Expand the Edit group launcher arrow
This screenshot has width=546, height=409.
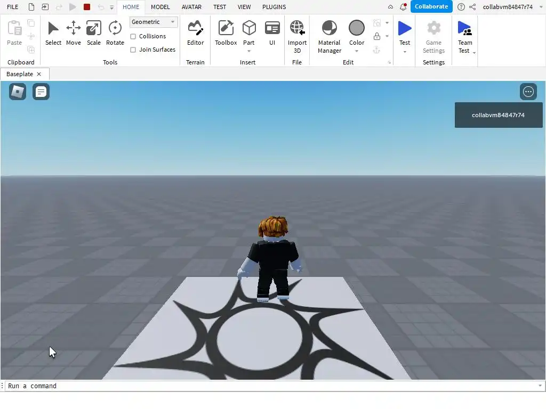389,63
